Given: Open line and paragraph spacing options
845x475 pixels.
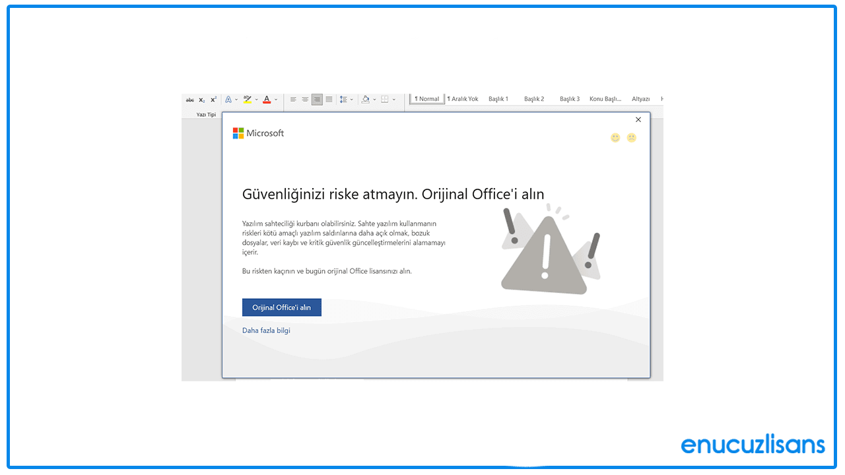Looking at the screenshot, I should pos(343,100).
